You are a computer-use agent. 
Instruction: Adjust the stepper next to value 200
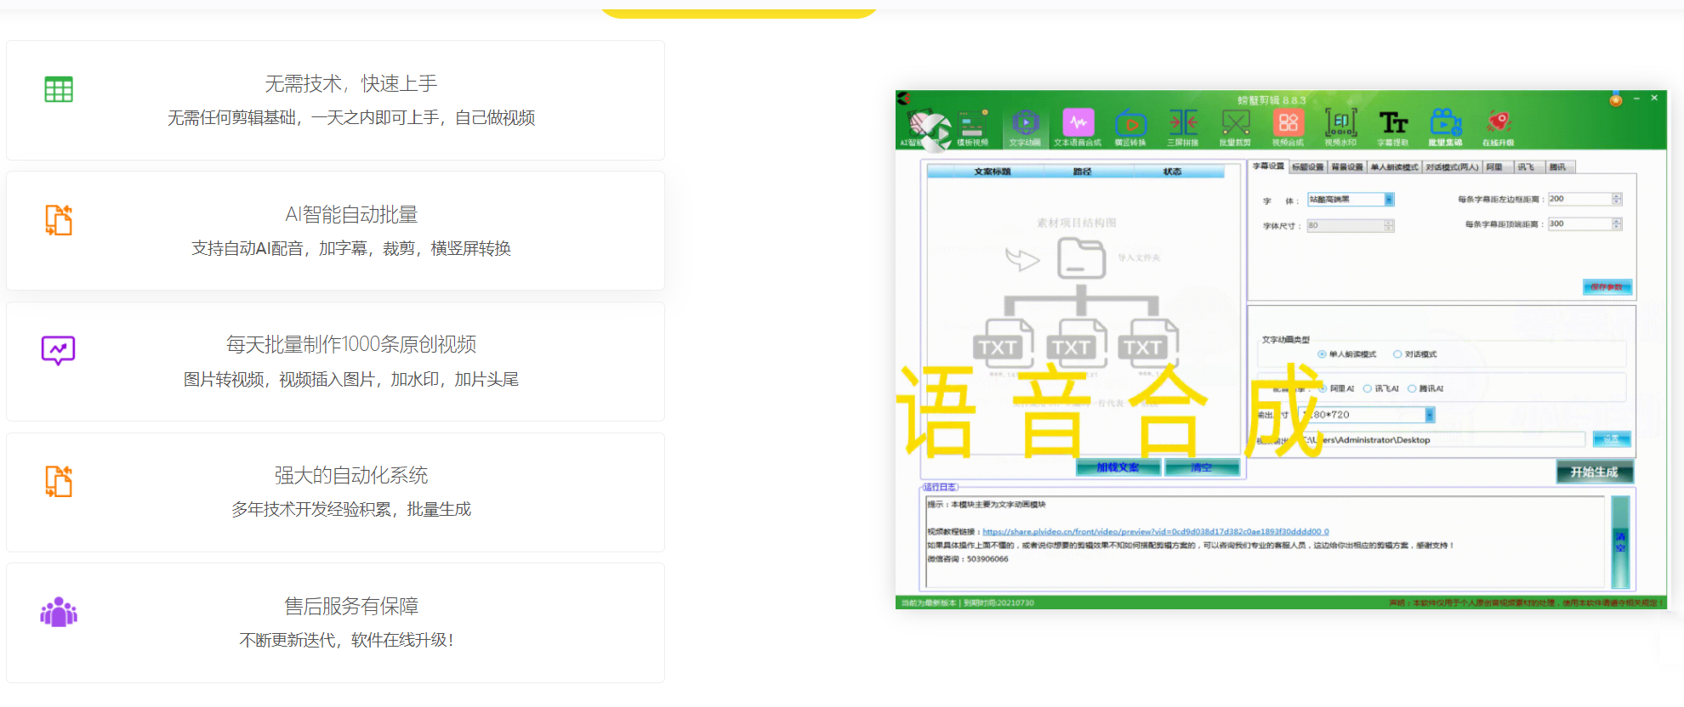[1617, 199]
